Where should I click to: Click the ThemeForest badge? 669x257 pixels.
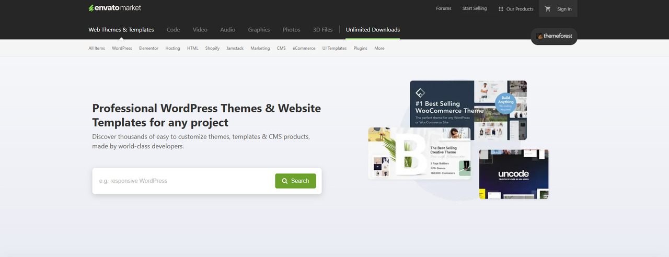(554, 37)
